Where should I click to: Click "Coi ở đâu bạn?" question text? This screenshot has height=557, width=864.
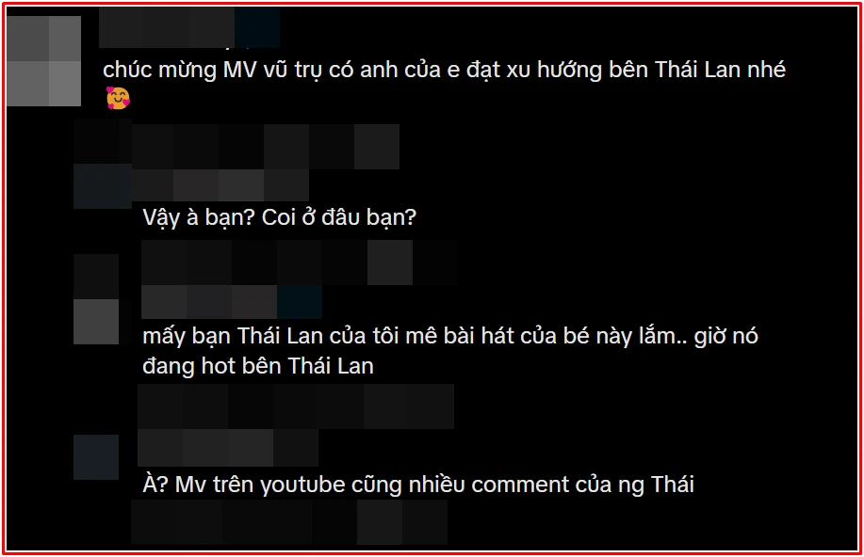[339, 217]
